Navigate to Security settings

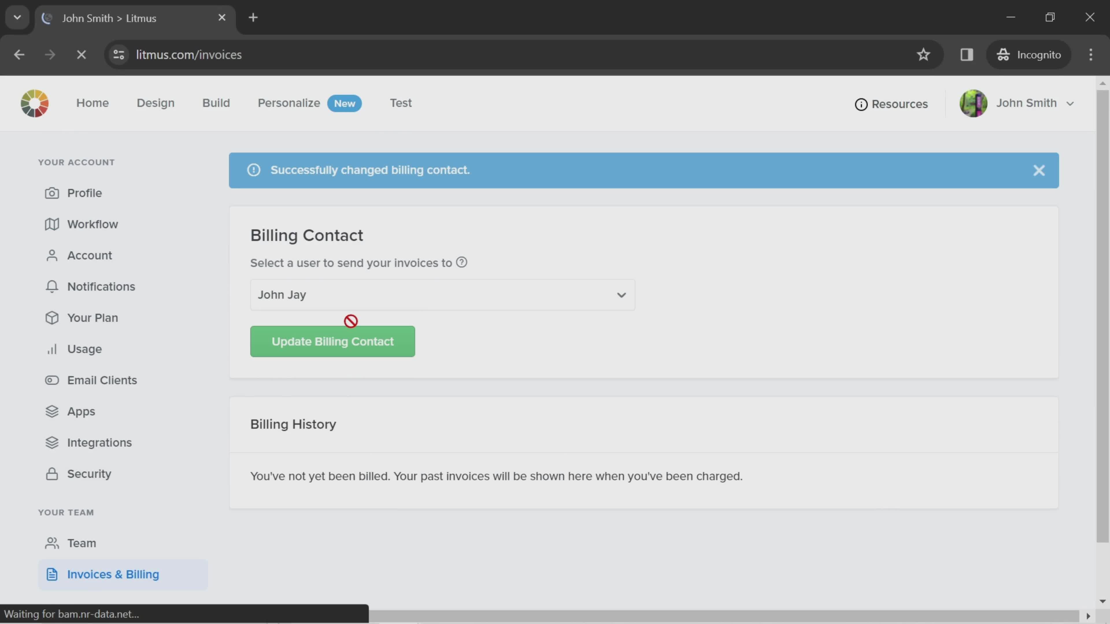(88, 474)
